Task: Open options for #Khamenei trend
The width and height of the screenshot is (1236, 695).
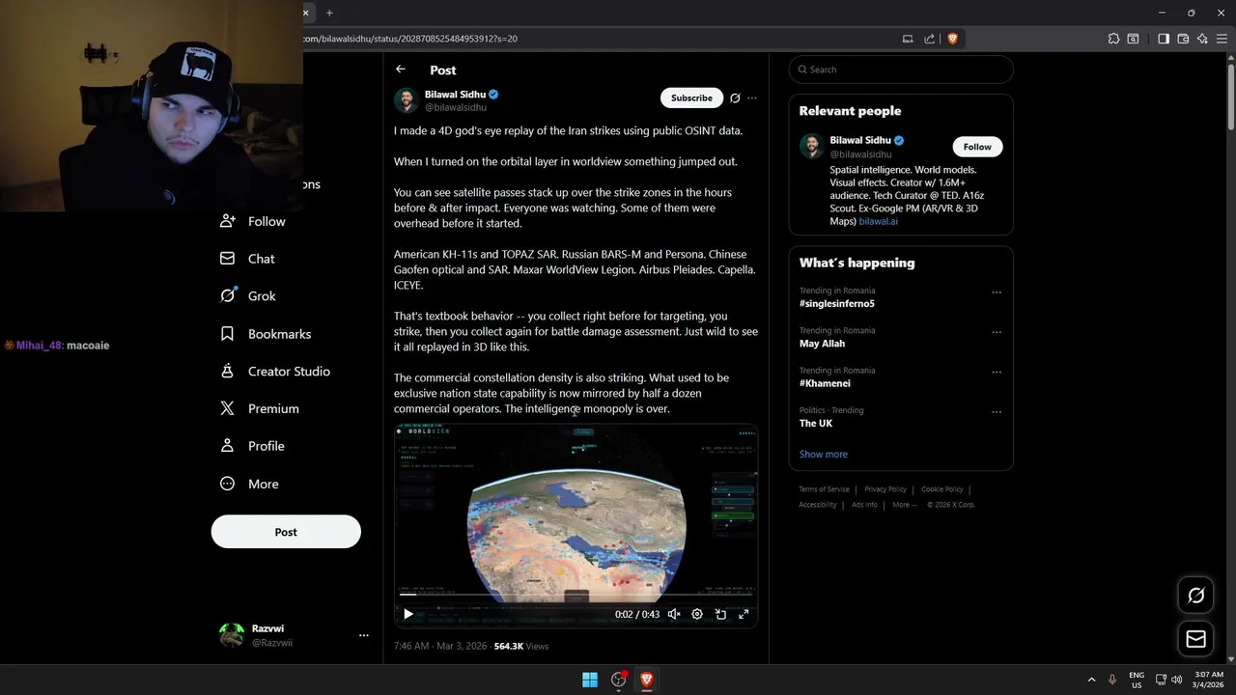Action: click(997, 372)
